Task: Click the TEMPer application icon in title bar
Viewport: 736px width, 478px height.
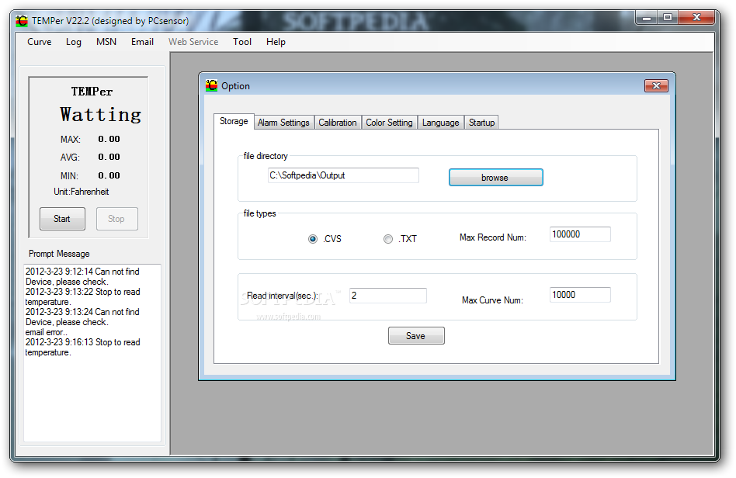Action: pos(22,21)
